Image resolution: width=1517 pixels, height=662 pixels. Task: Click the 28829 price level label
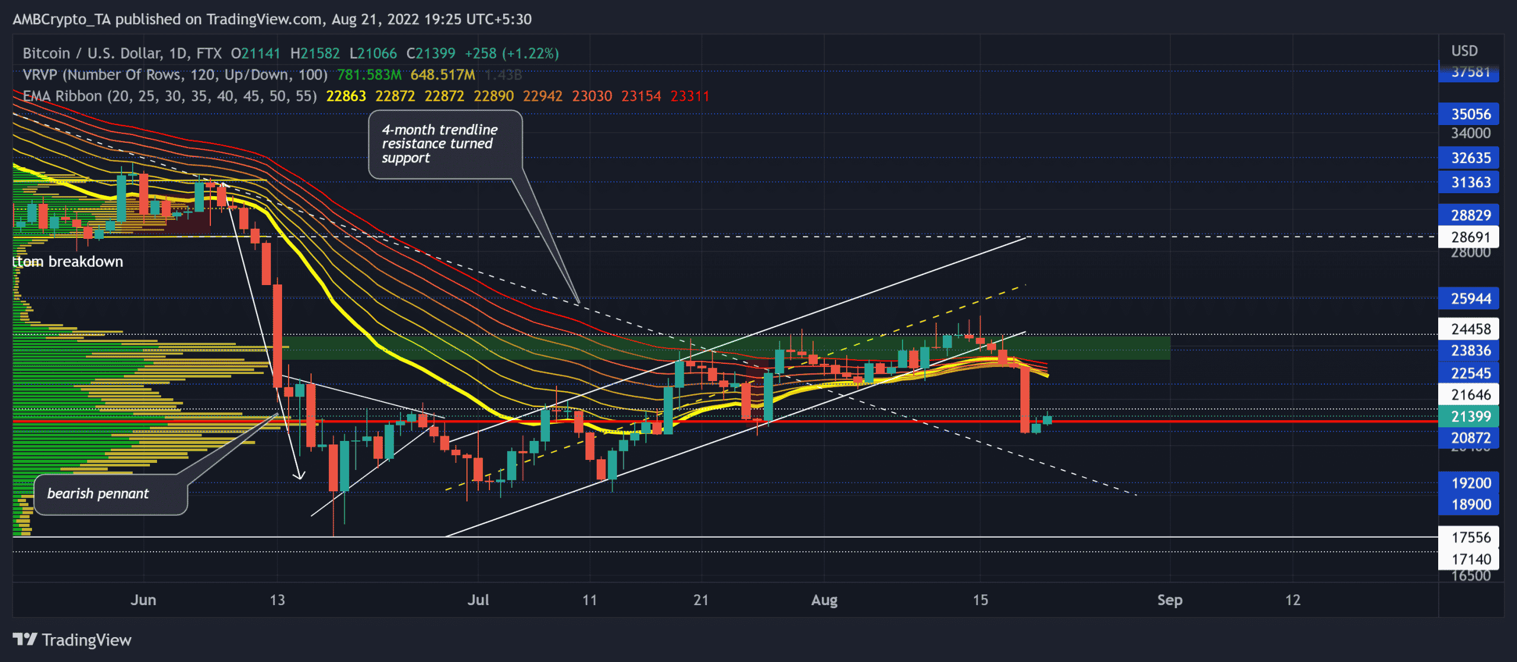[x=1469, y=215]
